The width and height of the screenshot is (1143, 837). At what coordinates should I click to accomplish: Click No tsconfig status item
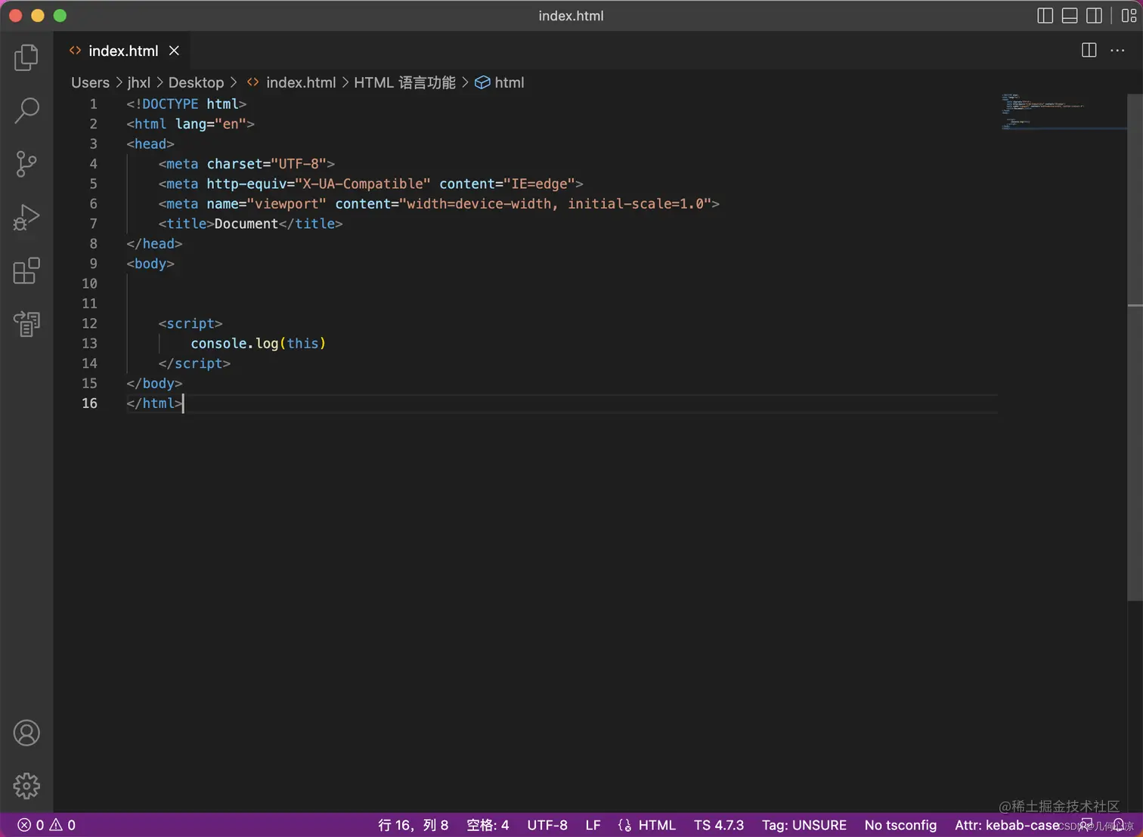click(900, 825)
